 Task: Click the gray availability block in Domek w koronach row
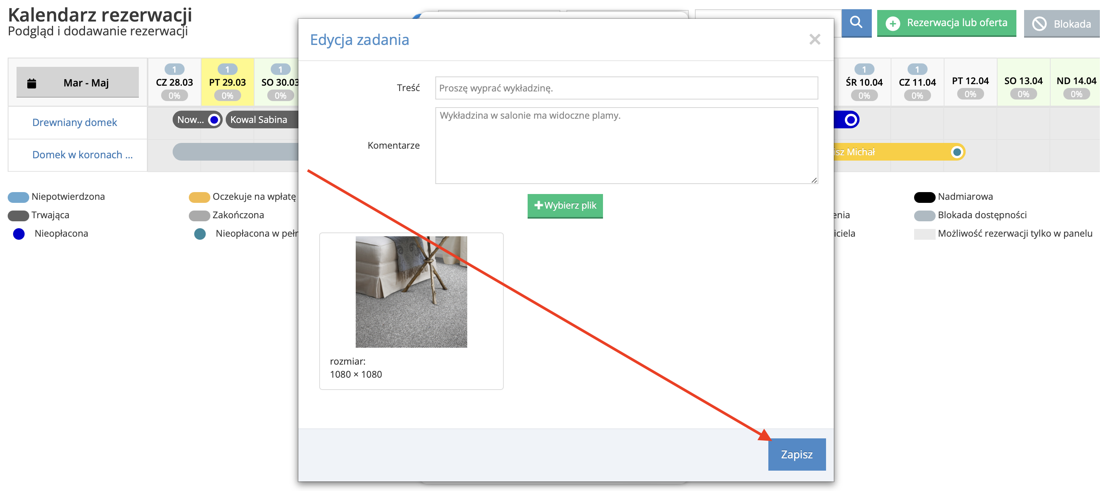tap(235, 152)
